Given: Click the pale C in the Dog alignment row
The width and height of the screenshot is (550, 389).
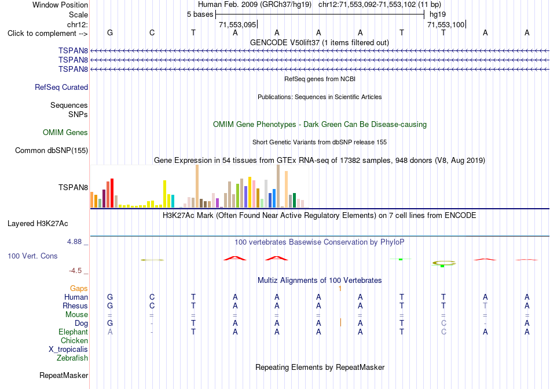Looking at the screenshot, I should pyautogui.click(x=443, y=323).
